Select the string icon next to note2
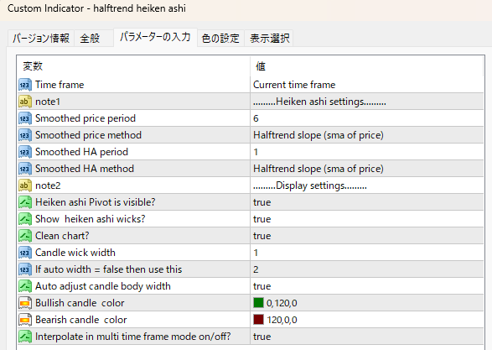The height and width of the screenshot is (350, 492). 25,185
